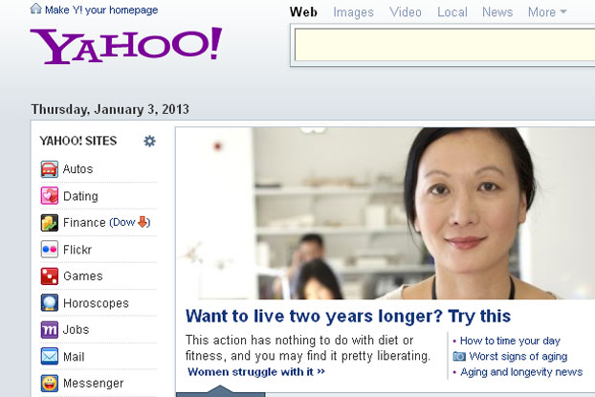This screenshot has width=595, height=397.
Task: Click the home icon beside Make Y! homepage
Action: [35, 9]
